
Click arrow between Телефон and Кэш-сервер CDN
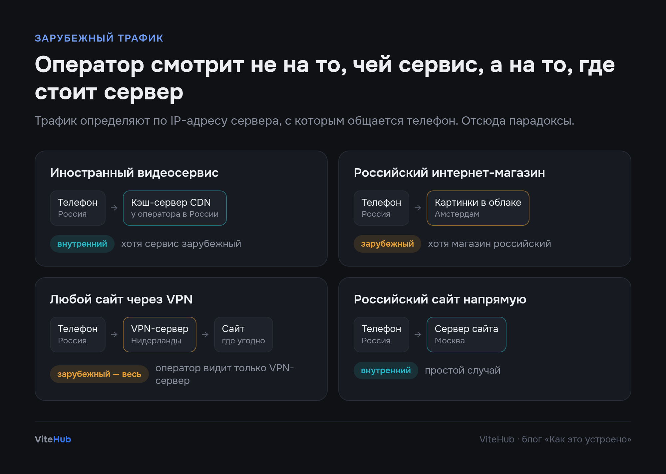pos(114,208)
